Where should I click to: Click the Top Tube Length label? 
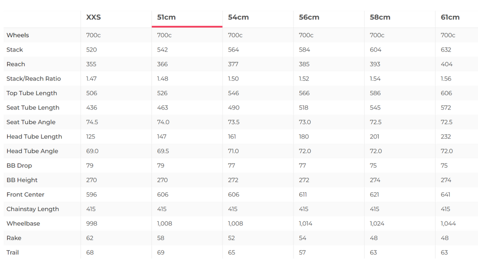31,93
